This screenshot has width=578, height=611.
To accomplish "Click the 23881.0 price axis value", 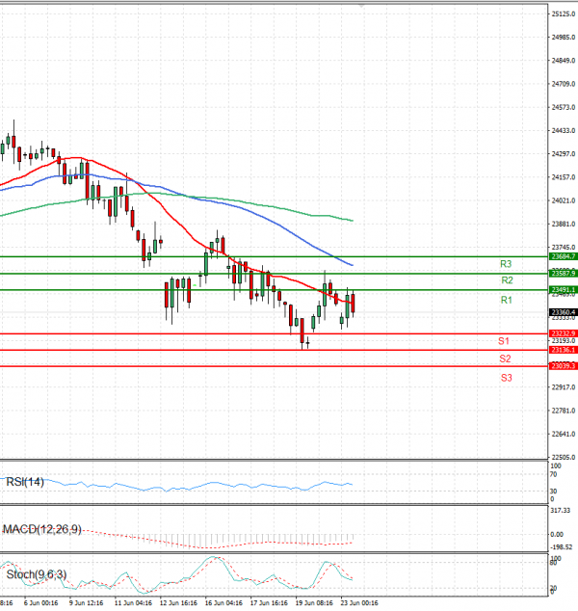I will (x=564, y=224).
